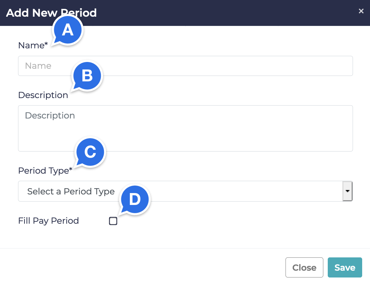Click the Description placeholder text

pyautogui.click(x=50, y=116)
